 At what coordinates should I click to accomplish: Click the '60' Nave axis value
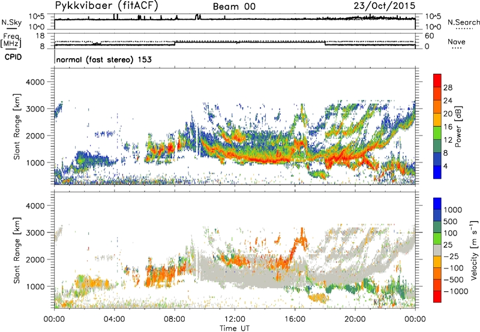[429, 36]
